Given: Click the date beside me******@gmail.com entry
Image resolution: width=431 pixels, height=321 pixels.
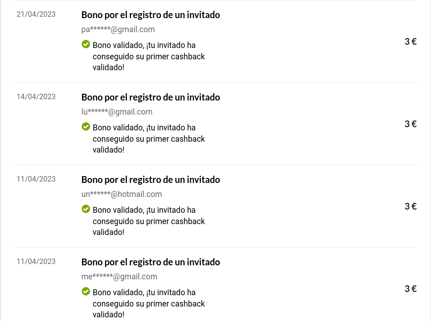Looking at the screenshot, I should (36, 262).
